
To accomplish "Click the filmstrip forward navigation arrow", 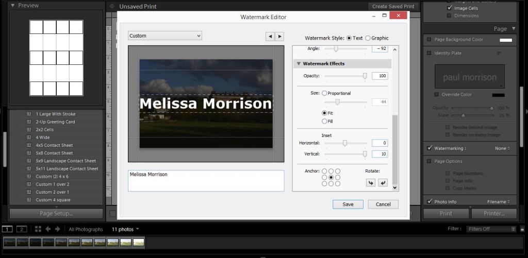I will point(57,229).
